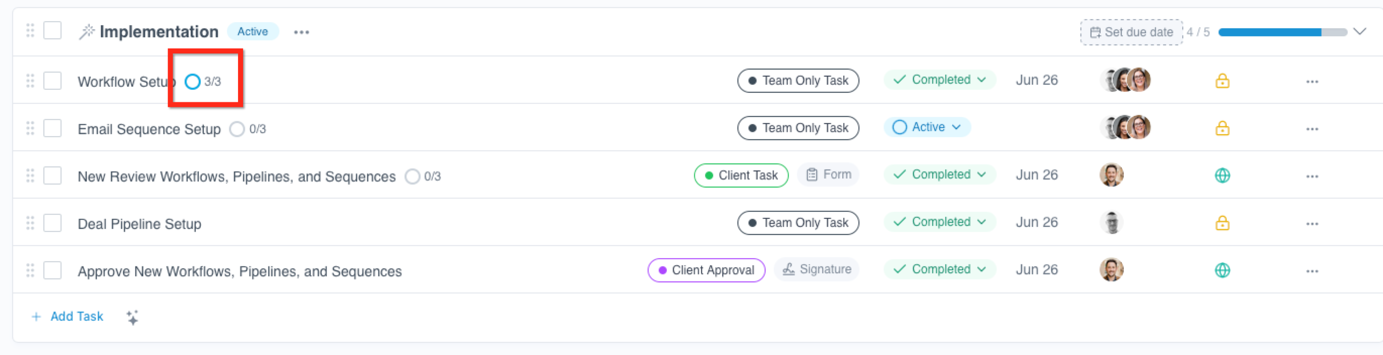Tick the Approve New Workflows task checkbox
The height and width of the screenshot is (355, 1383).
coord(52,270)
